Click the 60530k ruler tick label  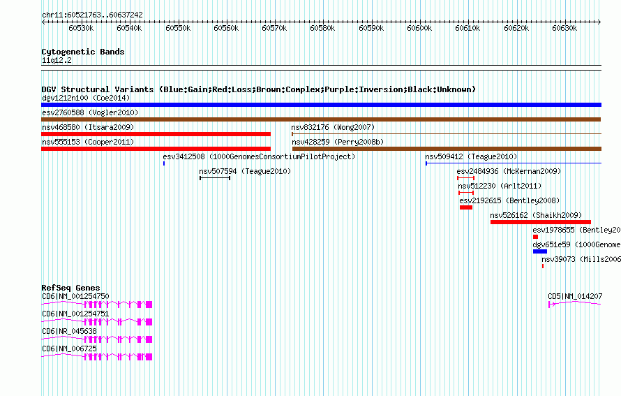[81, 28]
